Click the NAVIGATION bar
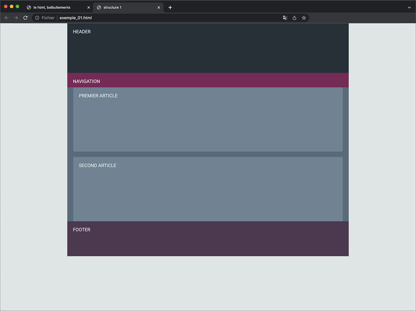Image resolution: width=416 pixels, height=311 pixels. pyautogui.click(x=208, y=81)
